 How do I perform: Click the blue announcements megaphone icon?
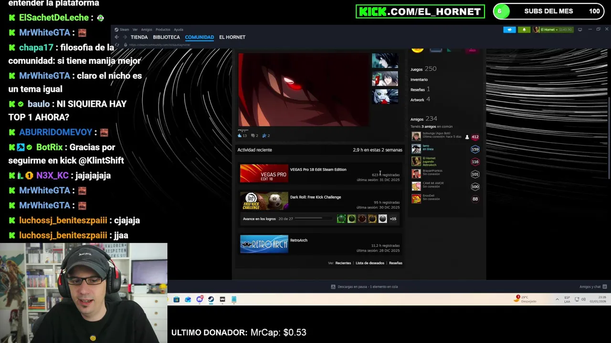pos(509,30)
